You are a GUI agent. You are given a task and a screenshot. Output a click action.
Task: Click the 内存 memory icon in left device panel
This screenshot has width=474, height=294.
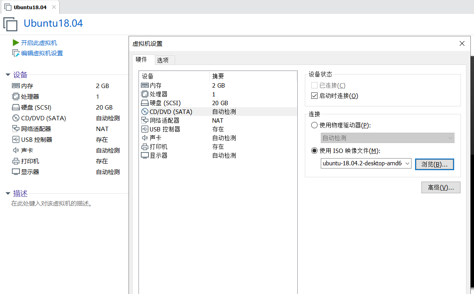coord(16,86)
